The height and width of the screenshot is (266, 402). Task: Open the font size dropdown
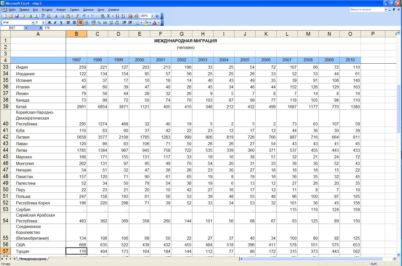click(x=43, y=23)
